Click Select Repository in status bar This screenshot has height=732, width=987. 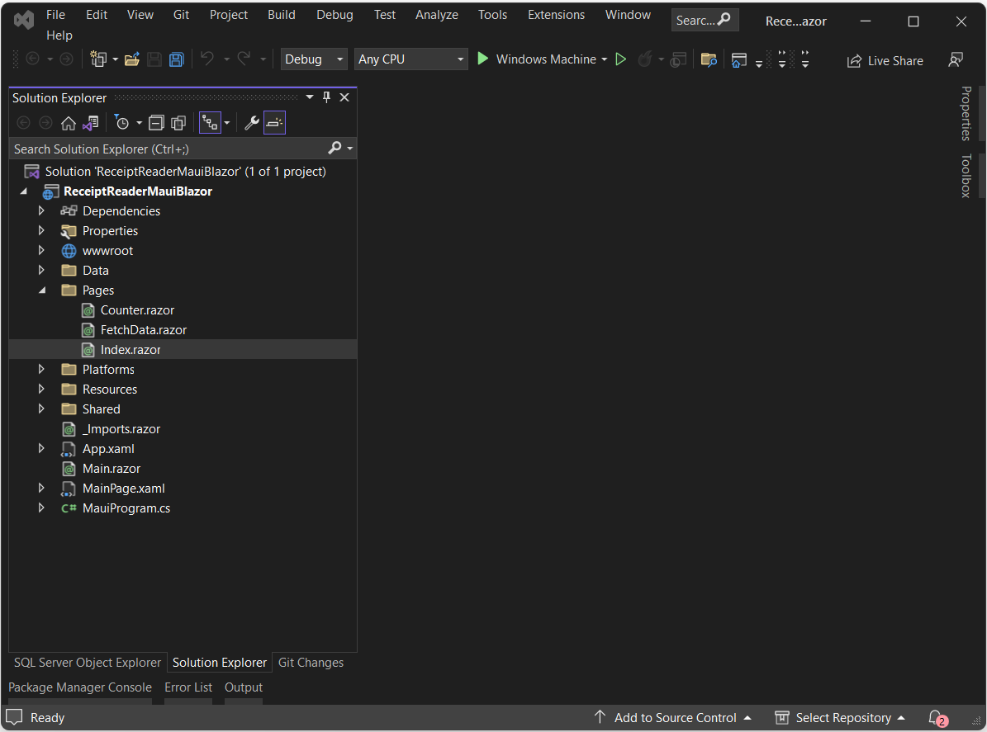coord(840,717)
